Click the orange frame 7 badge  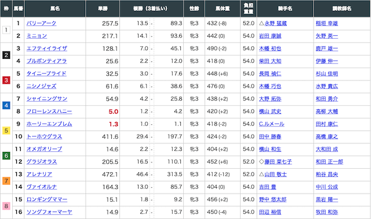pos(6,181)
